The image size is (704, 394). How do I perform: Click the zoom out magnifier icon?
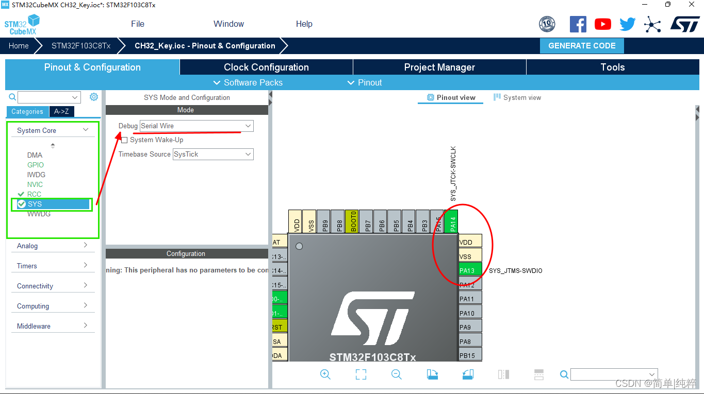click(x=396, y=374)
